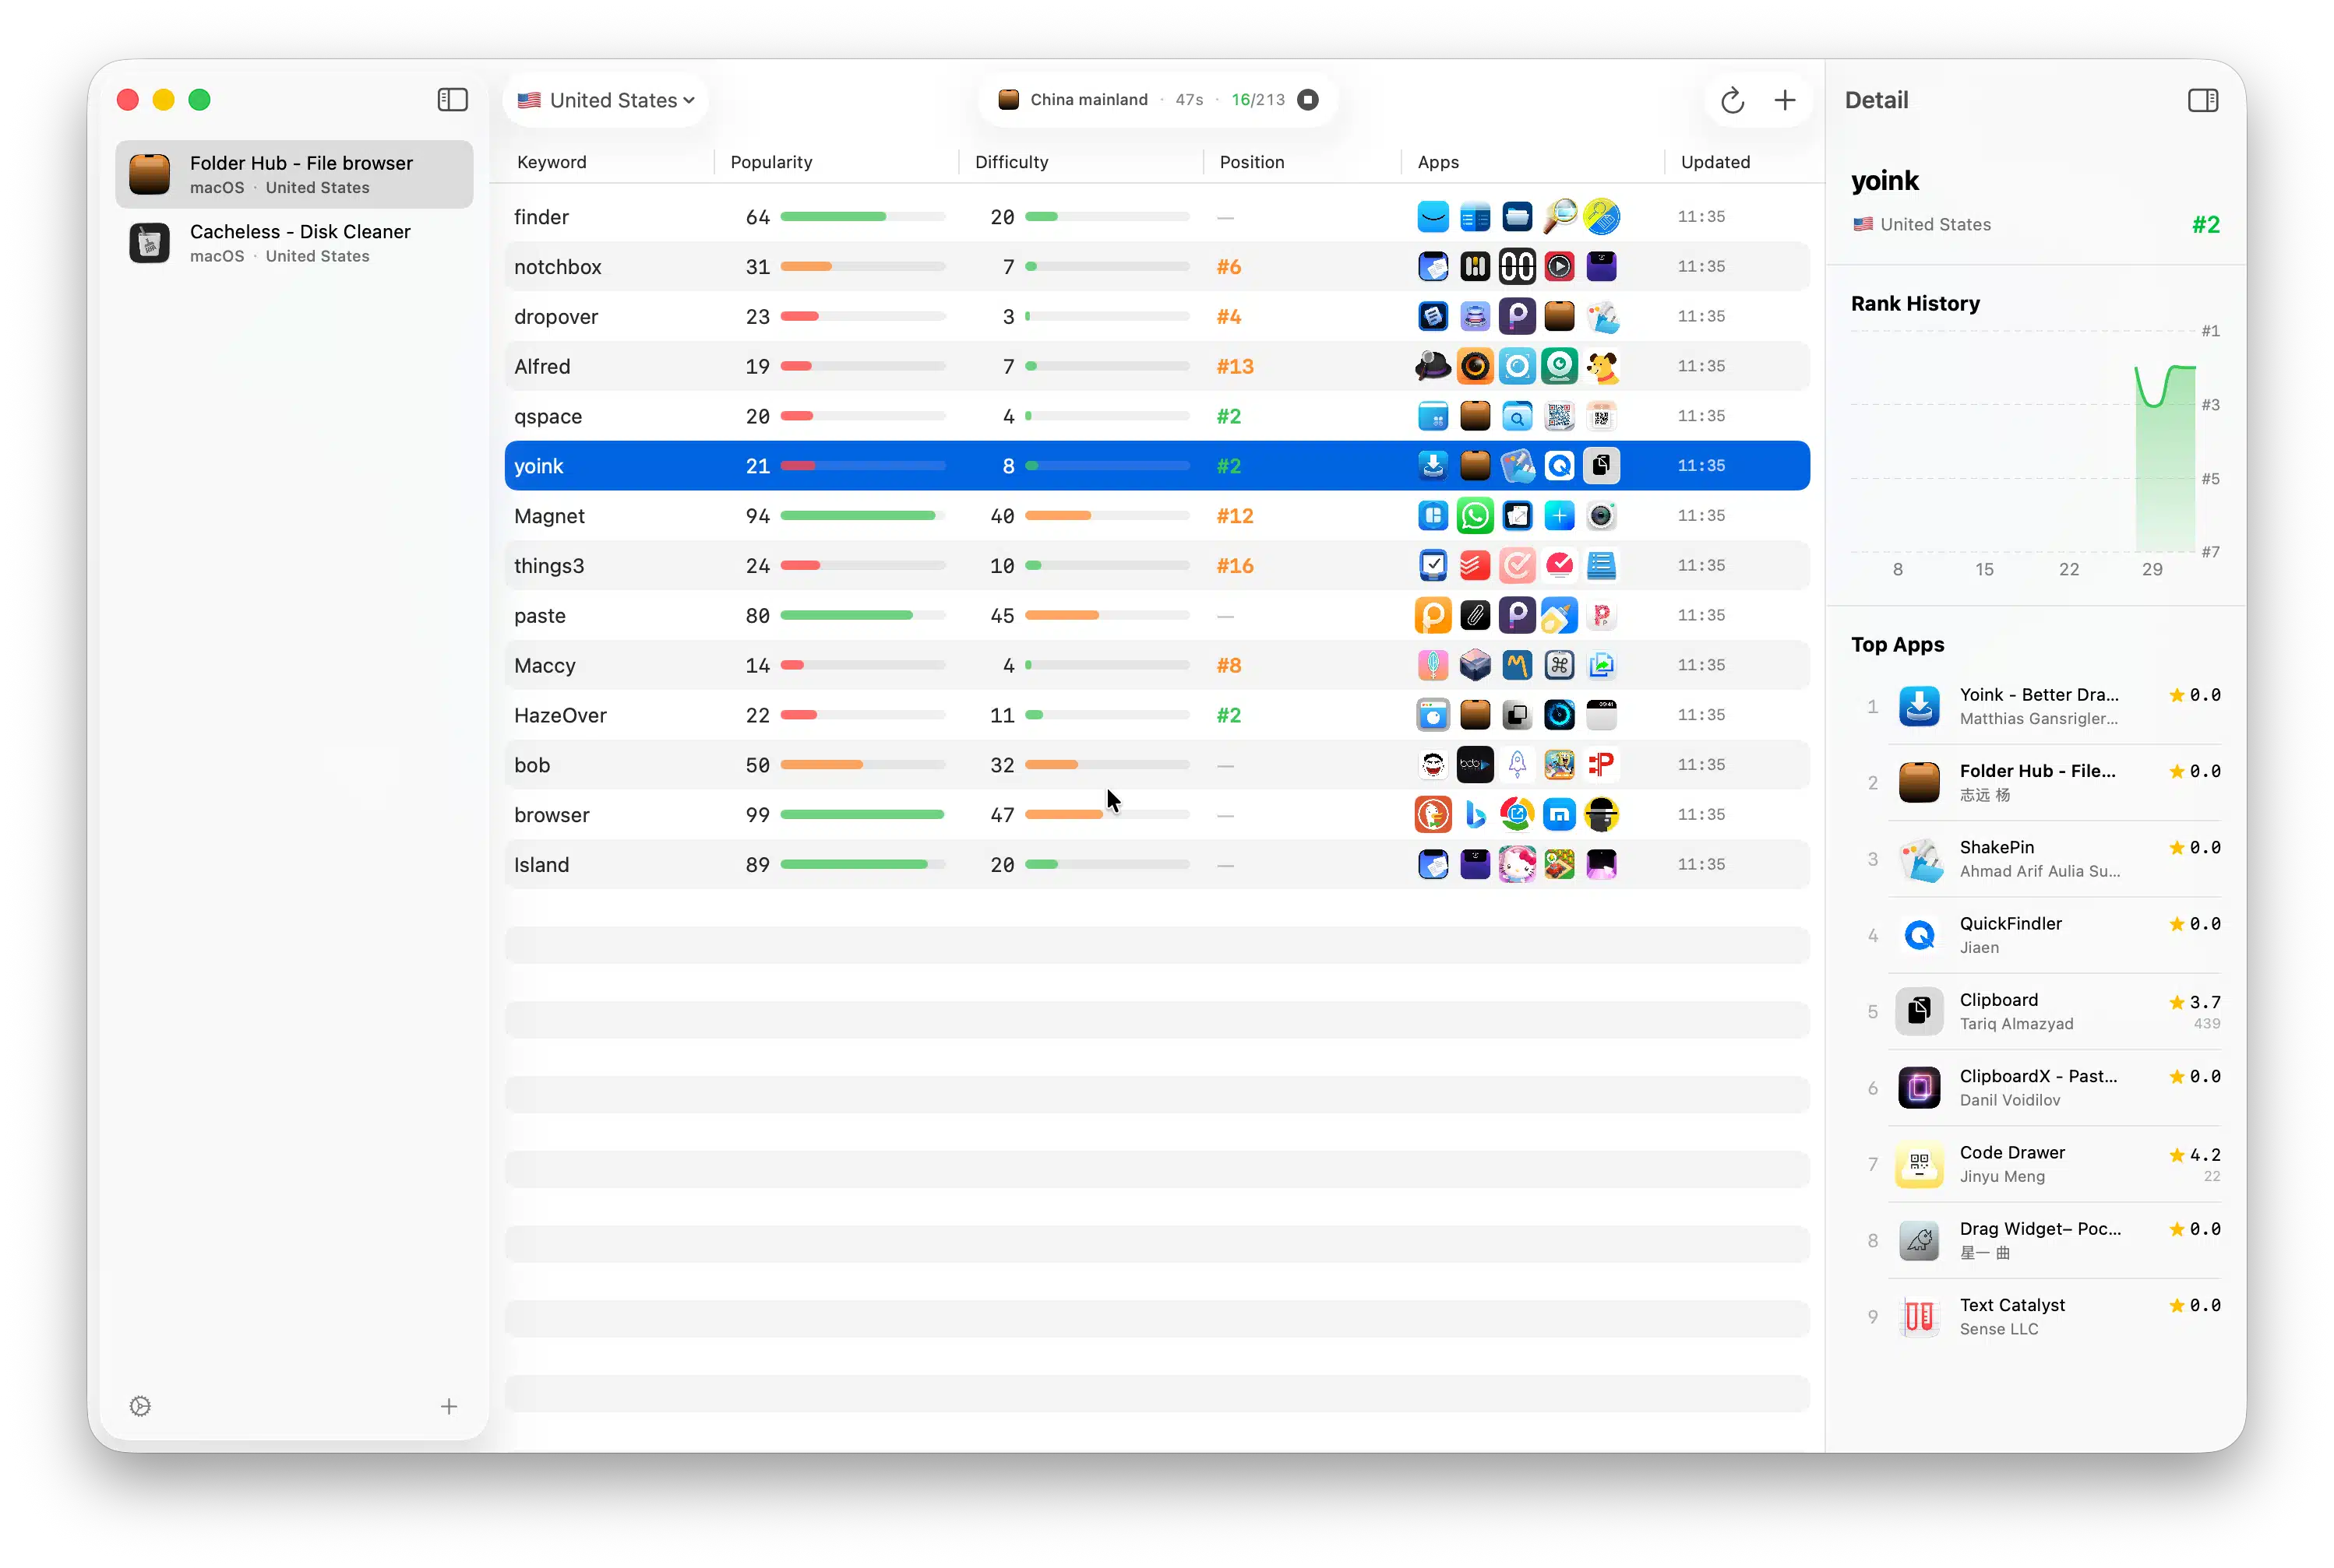Select the qspace keyword row
2334x1568 pixels.
1157,416
